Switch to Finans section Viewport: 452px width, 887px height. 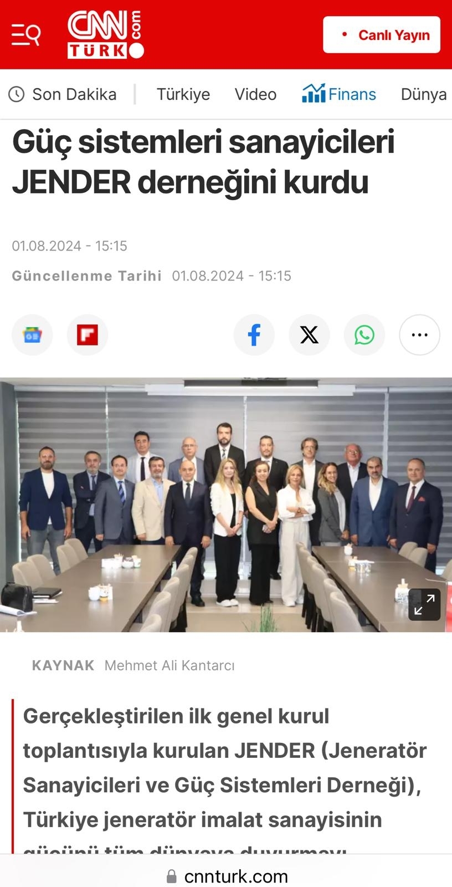point(339,94)
